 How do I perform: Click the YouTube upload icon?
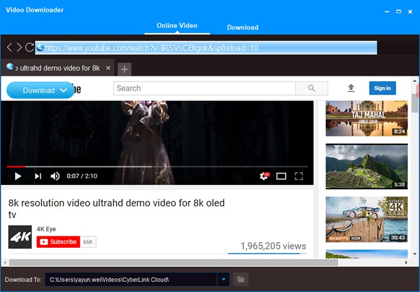coord(351,88)
